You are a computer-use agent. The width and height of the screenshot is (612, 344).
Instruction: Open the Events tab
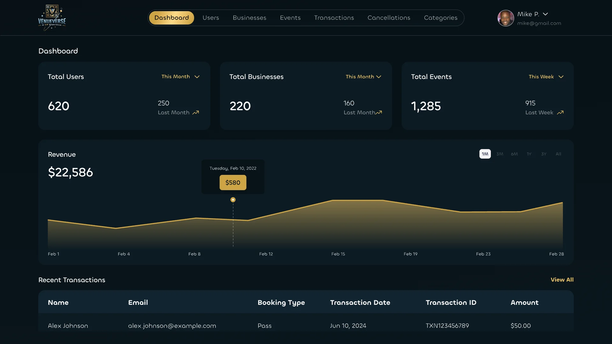(290, 18)
